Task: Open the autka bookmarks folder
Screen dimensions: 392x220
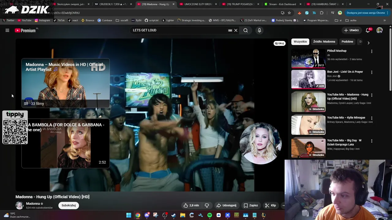Action: click(x=351, y=20)
